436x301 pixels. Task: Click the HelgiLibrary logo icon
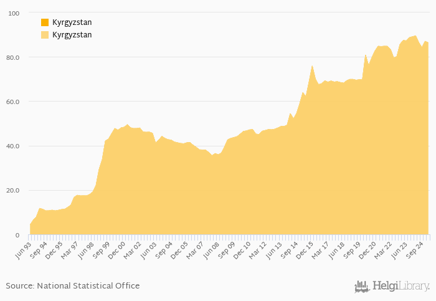click(x=362, y=286)
